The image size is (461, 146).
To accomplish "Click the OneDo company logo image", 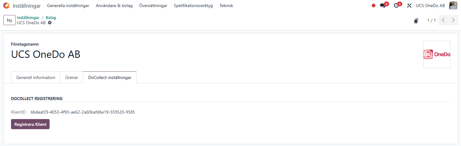I will 437,54.
